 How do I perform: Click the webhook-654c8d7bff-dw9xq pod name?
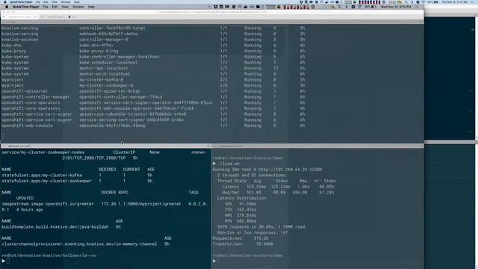[108, 34]
